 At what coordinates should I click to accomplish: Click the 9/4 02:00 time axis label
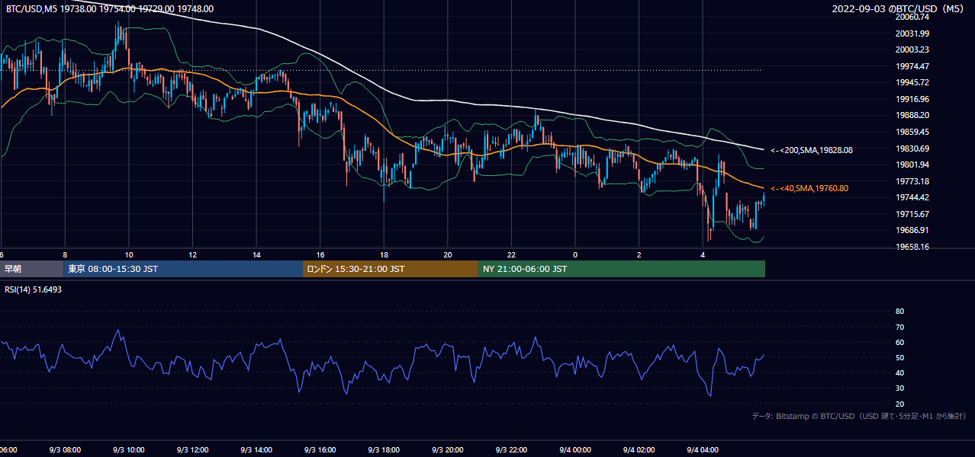[x=639, y=450]
